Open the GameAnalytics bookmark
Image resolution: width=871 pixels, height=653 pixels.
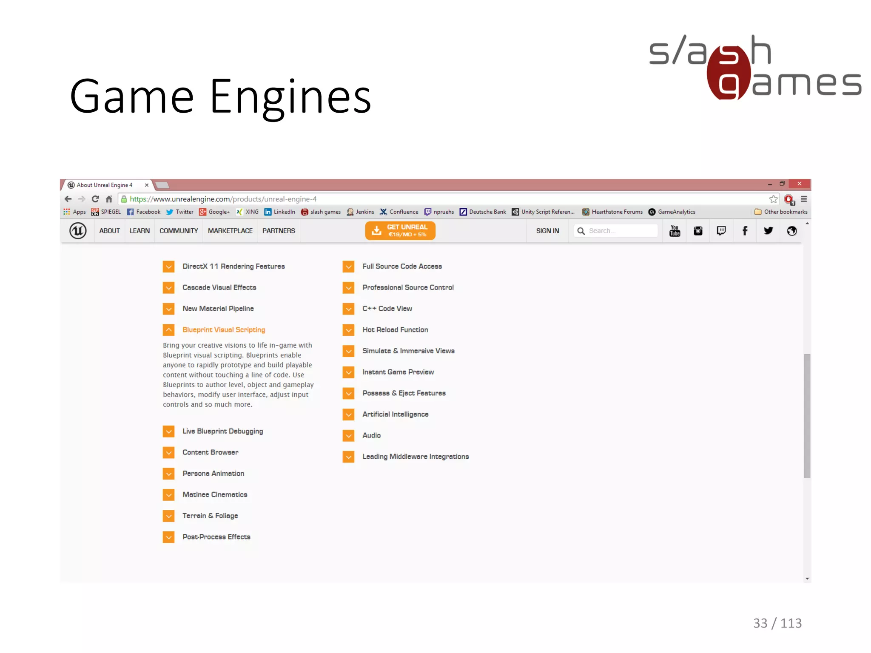tap(672, 212)
